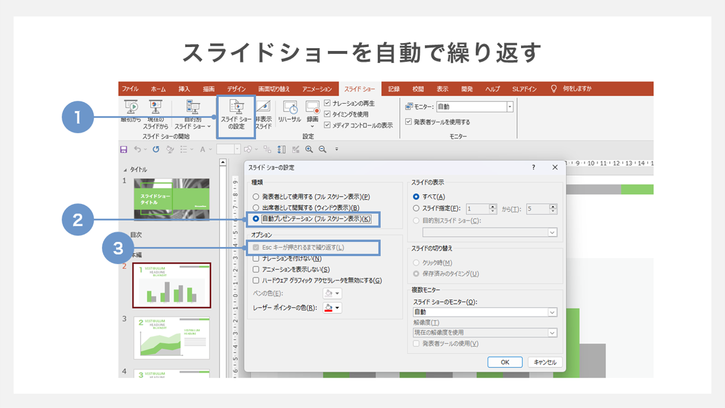Select 出席者として閲覧する (ウィンドウ表示) radio
The height and width of the screenshot is (408, 725).
click(x=256, y=207)
